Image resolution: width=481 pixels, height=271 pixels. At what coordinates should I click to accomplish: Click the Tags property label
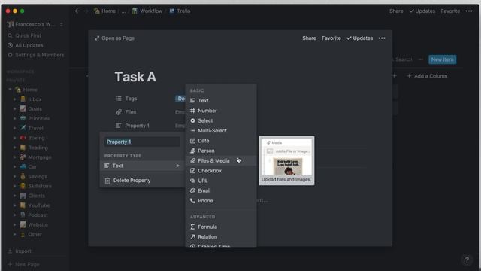tap(127, 99)
